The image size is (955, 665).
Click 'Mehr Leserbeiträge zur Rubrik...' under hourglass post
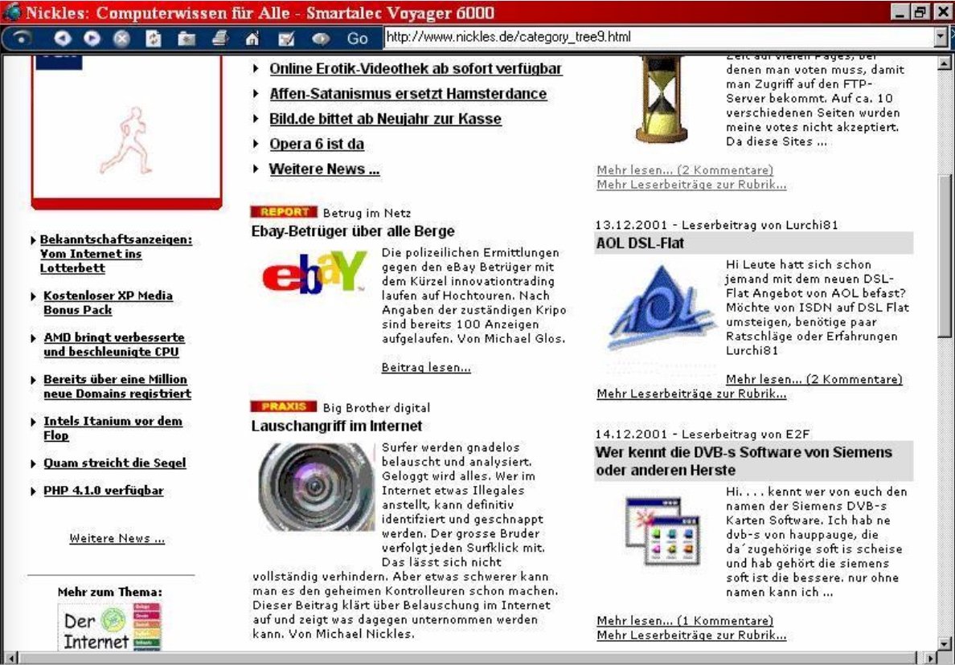pyautogui.click(x=691, y=185)
